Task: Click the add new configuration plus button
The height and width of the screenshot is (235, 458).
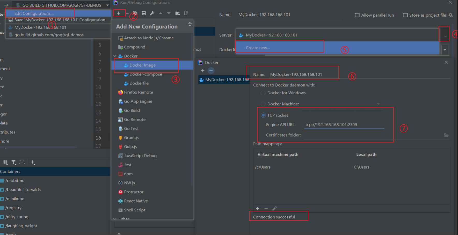Action: [119, 13]
